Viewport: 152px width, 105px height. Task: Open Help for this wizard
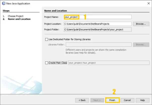[142, 100]
